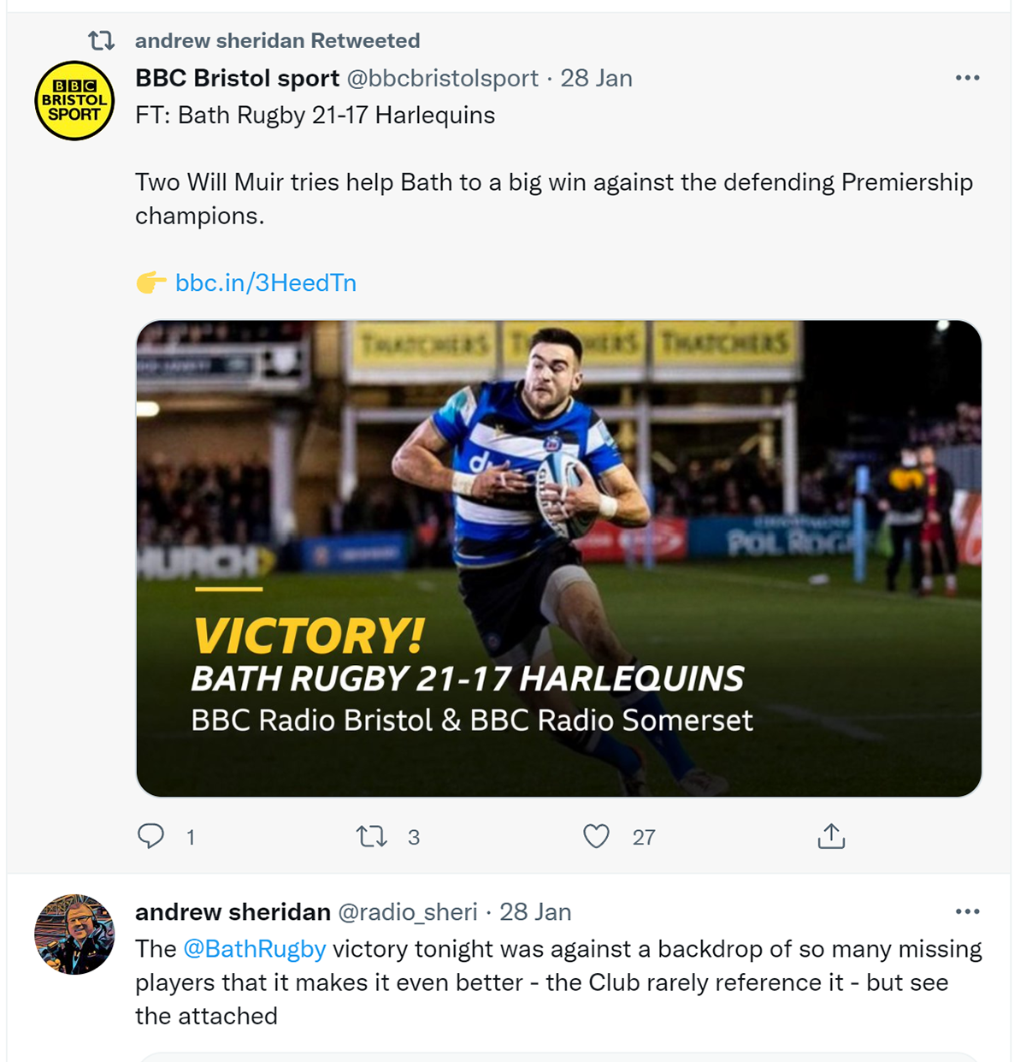Open the @radio_sheri handle
Screen dimensions: 1026x1062
coord(408,911)
